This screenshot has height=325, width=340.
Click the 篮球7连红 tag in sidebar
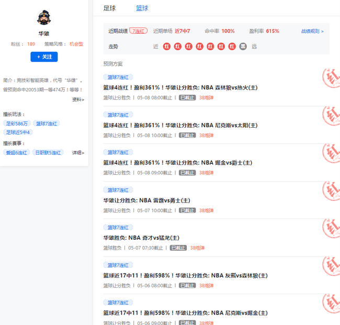click(47, 124)
